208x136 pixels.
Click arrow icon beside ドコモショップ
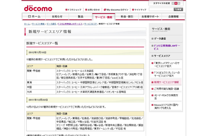tap(66, 10)
